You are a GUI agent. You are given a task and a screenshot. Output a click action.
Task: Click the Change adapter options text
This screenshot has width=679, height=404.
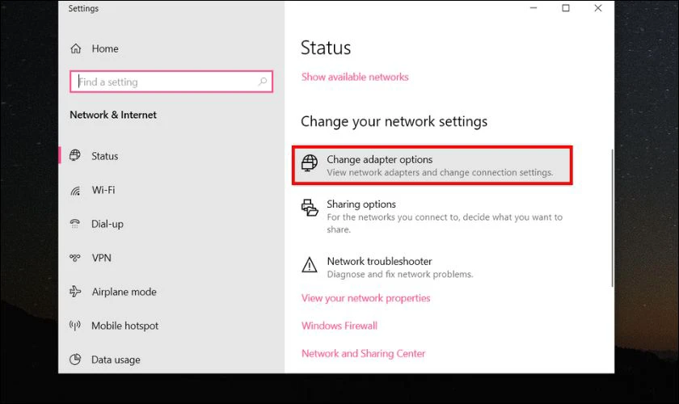(380, 160)
